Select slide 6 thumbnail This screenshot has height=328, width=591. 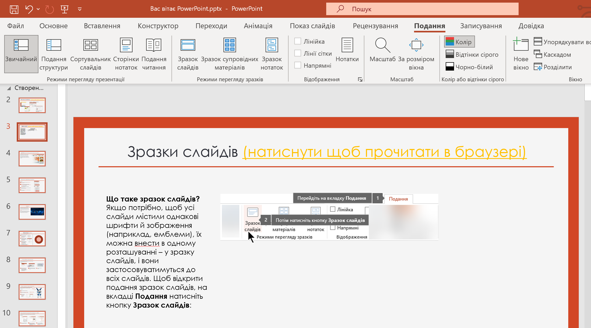point(32,212)
